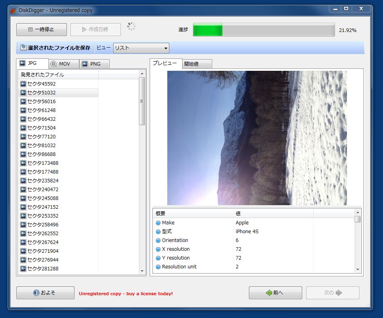Click the Apple value cell

(242, 223)
